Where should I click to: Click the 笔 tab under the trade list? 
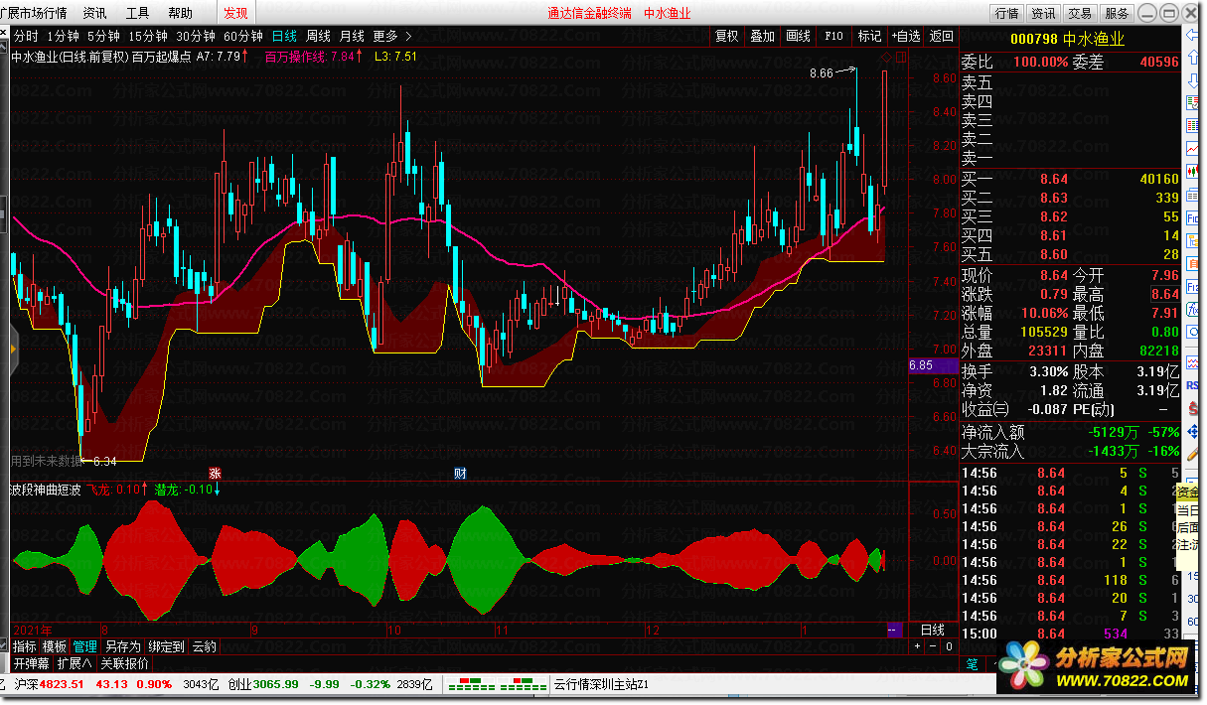pyautogui.click(x=973, y=663)
